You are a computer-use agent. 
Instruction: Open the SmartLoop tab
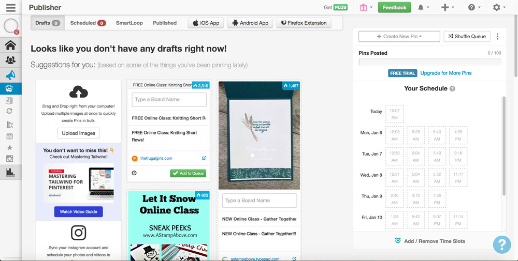tap(129, 23)
